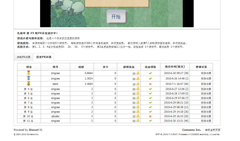Click the red X in test1's row
The height and width of the screenshot is (141, 240).
tap(150, 84)
